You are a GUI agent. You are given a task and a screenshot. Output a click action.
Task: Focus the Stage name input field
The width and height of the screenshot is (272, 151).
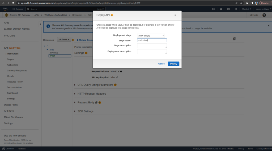click(x=152, y=40)
